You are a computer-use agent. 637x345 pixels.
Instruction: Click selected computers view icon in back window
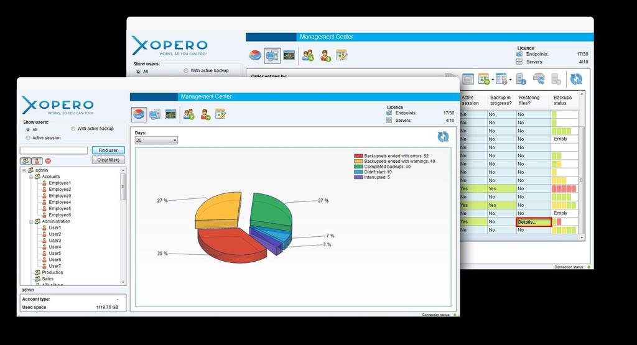click(x=272, y=55)
